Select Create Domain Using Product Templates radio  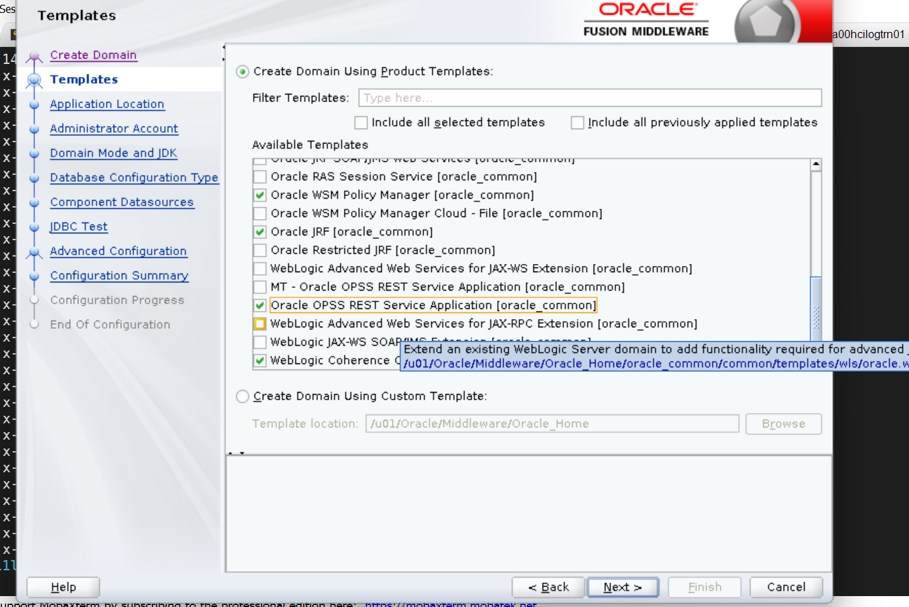pyautogui.click(x=242, y=71)
